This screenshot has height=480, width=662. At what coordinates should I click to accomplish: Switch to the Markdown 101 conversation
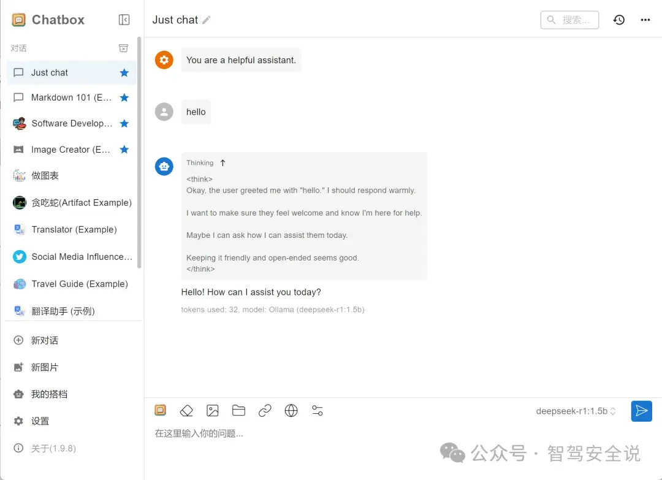point(69,97)
